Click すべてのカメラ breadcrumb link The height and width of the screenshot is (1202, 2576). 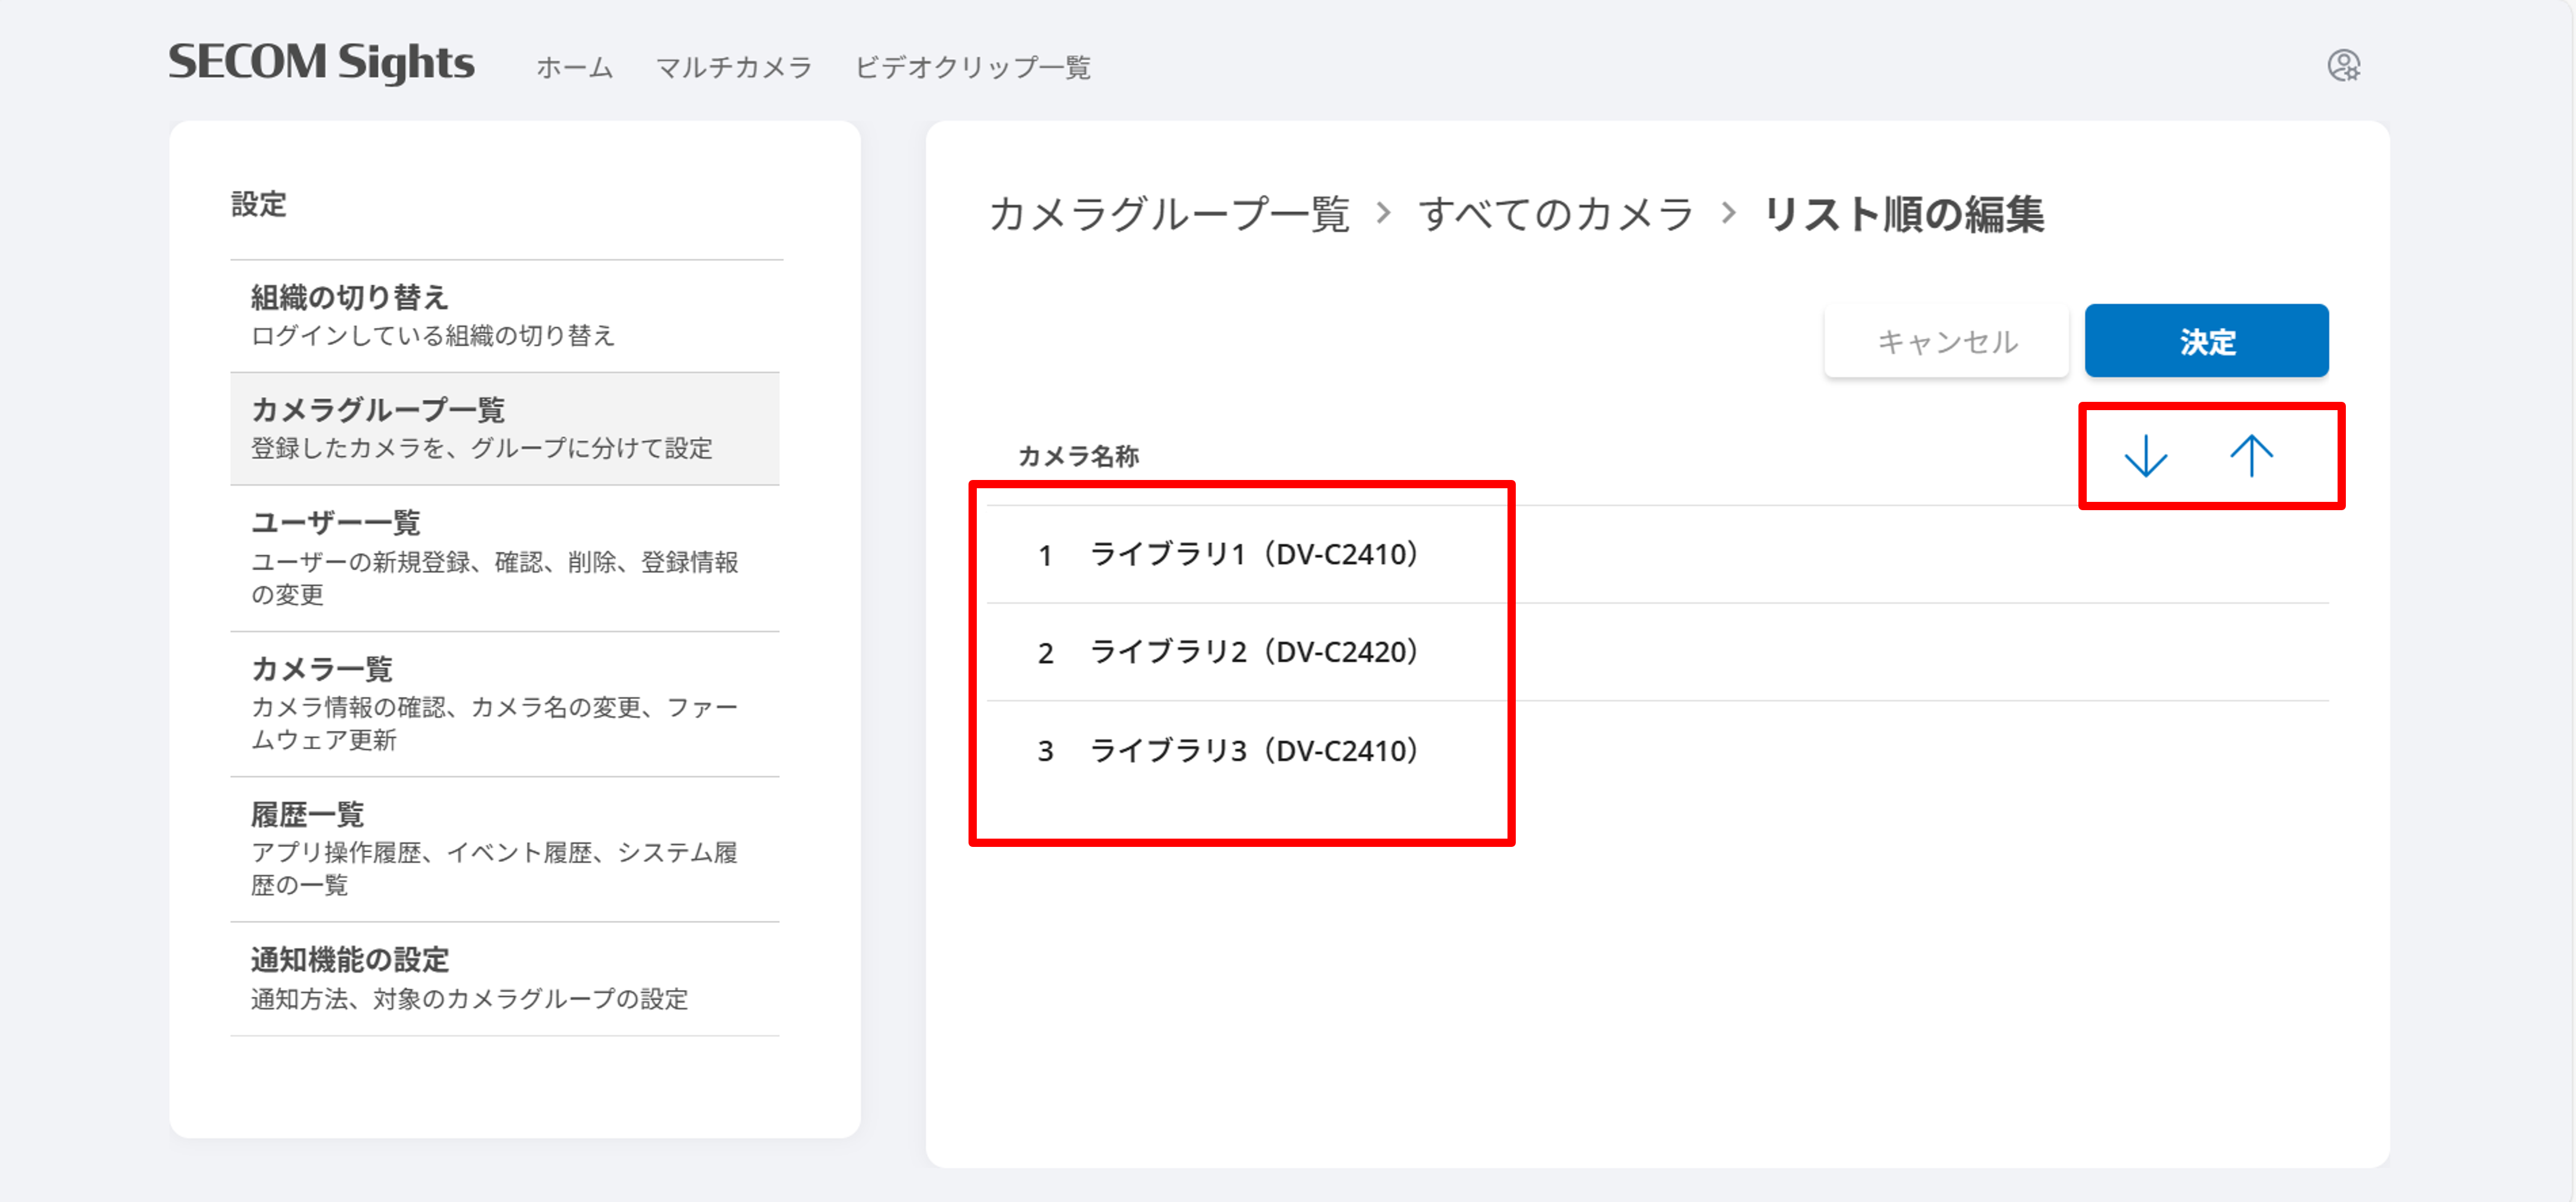(x=1555, y=214)
